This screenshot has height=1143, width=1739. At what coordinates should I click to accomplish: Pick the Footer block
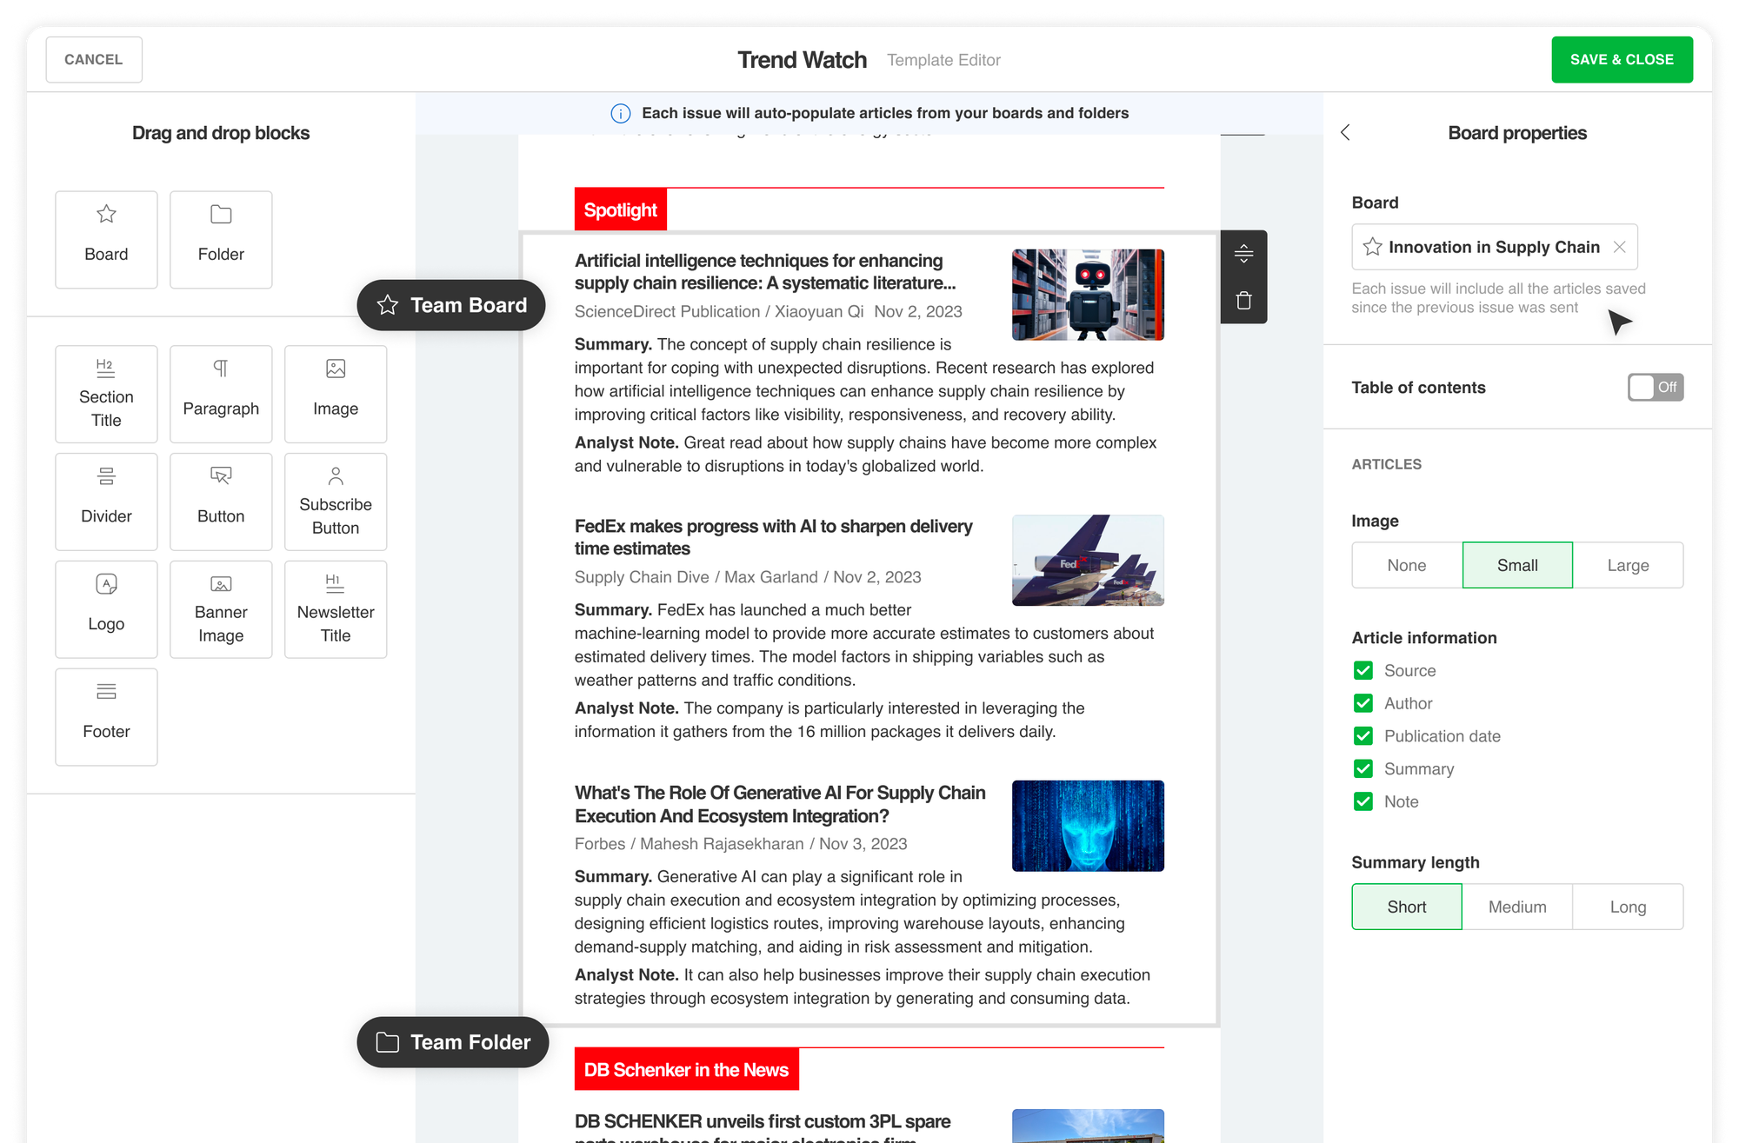coord(106,717)
